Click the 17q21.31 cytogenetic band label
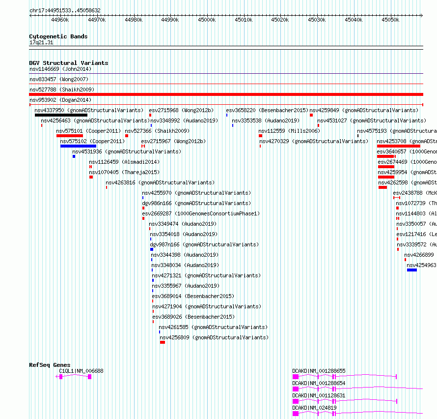The image size is (437, 419). tap(41, 42)
